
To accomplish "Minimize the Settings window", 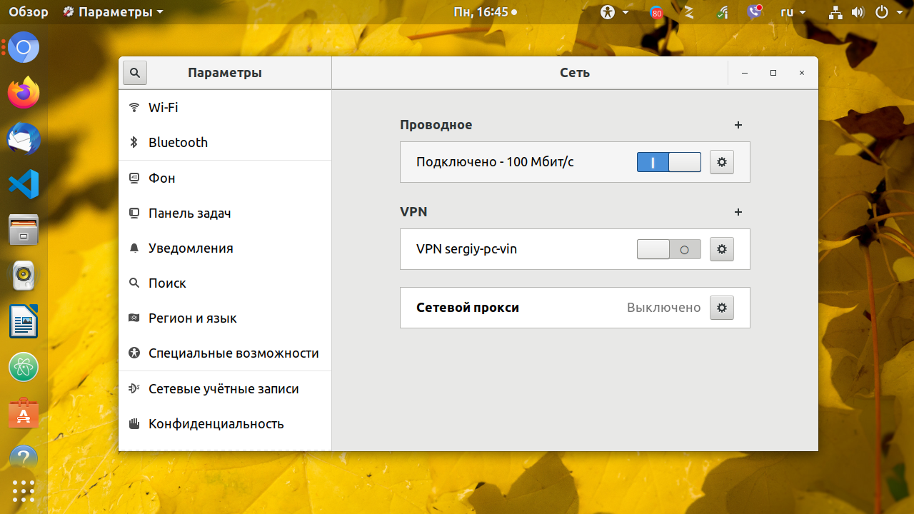I will point(745,73).
